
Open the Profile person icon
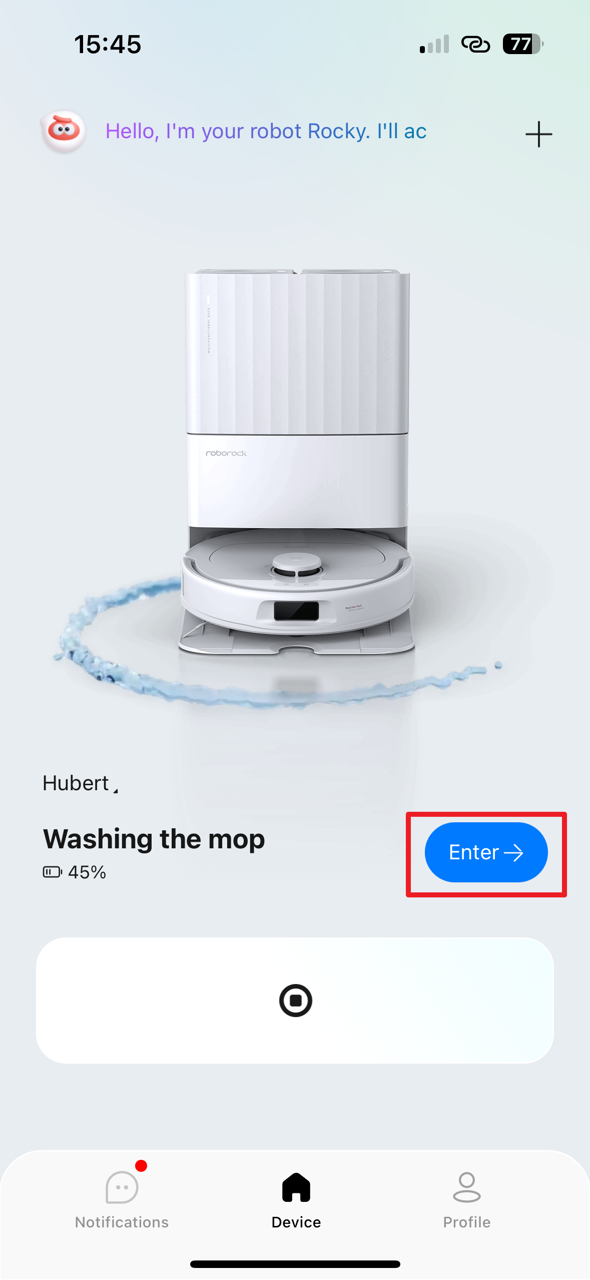pyautogui.click(x=466, y=1187)
